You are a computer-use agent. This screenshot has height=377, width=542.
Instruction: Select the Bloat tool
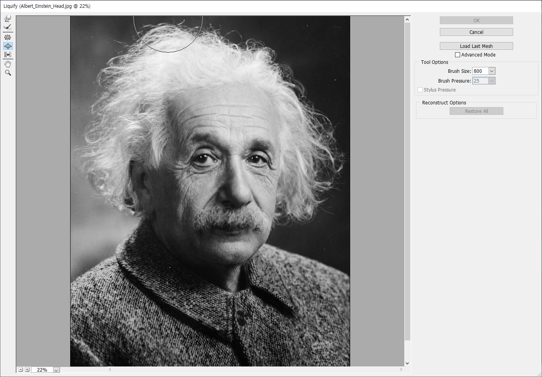point(8,46)
